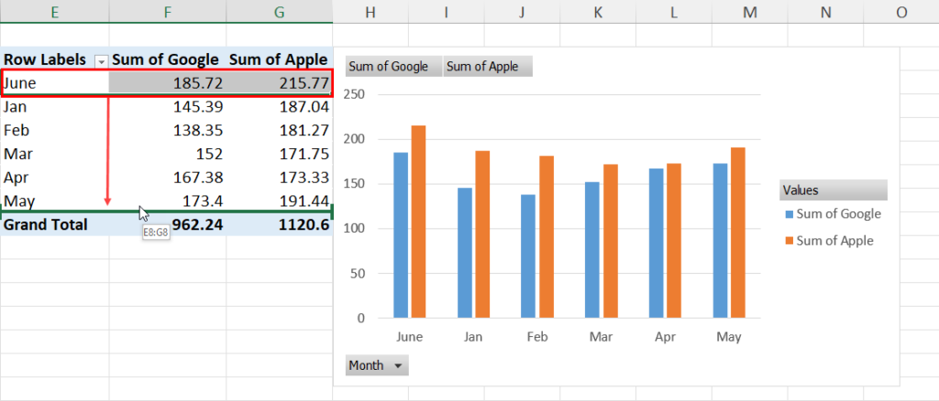
Task: Click the June category axis label
Action: (x=410, y=337)
